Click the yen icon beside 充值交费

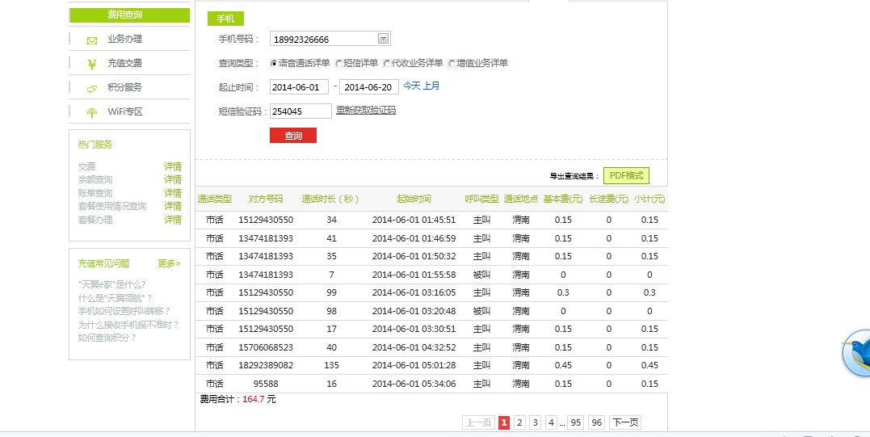92,64
